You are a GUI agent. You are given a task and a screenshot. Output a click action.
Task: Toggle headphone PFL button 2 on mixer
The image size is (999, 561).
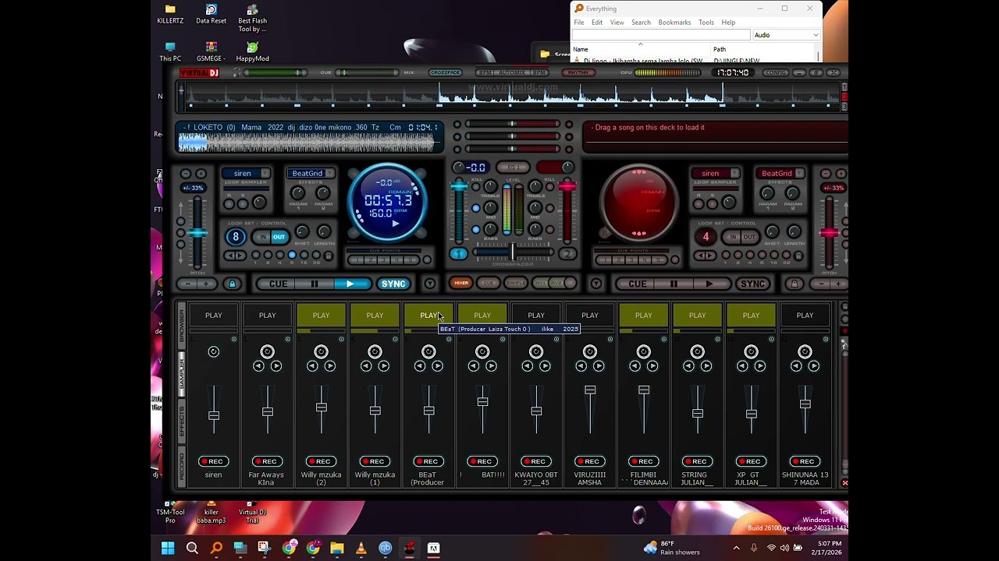point(567,254)
